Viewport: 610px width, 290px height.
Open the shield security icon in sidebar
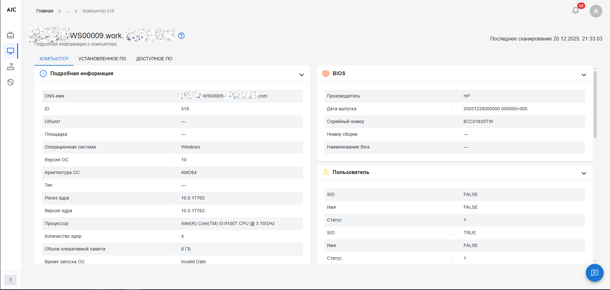(x=11, y=83)
